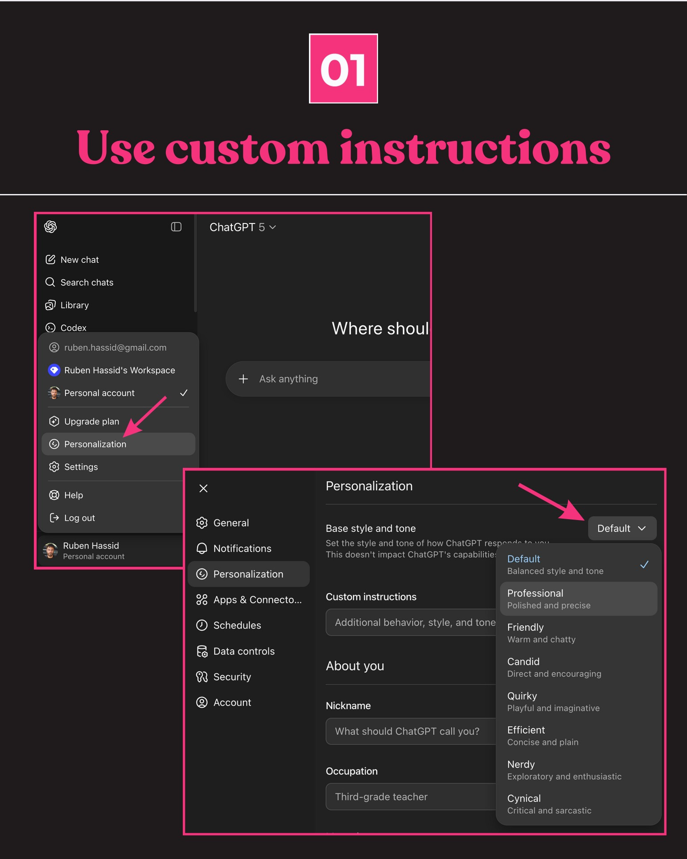Select the Default balanced style option
Screen dimensions: 687x859
pyautogui.click(x=578, y=565)
